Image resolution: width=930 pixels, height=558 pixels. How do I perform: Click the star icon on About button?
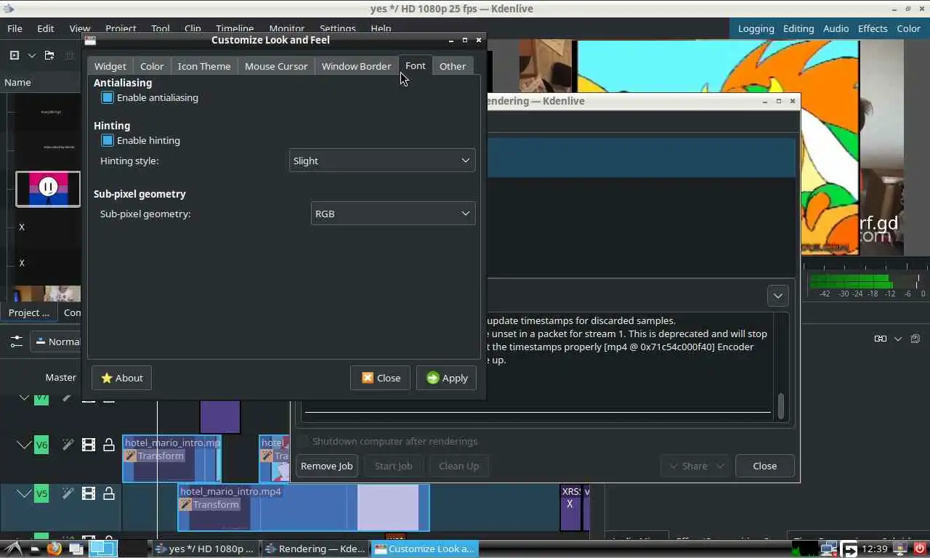click(x=107, y=378)
